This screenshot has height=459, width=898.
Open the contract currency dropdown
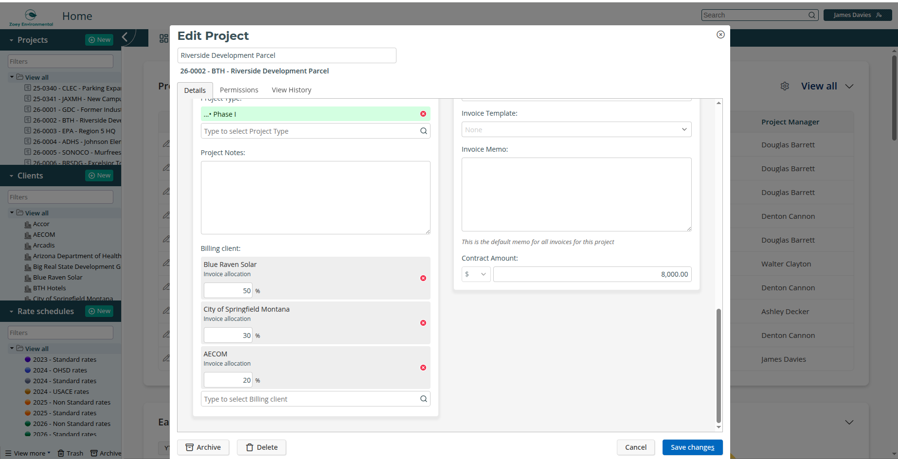click(476, 274)
